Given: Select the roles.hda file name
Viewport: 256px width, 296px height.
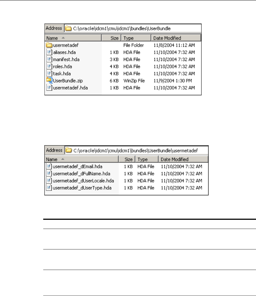Looking at the screenshot, I should click(62, 67).
